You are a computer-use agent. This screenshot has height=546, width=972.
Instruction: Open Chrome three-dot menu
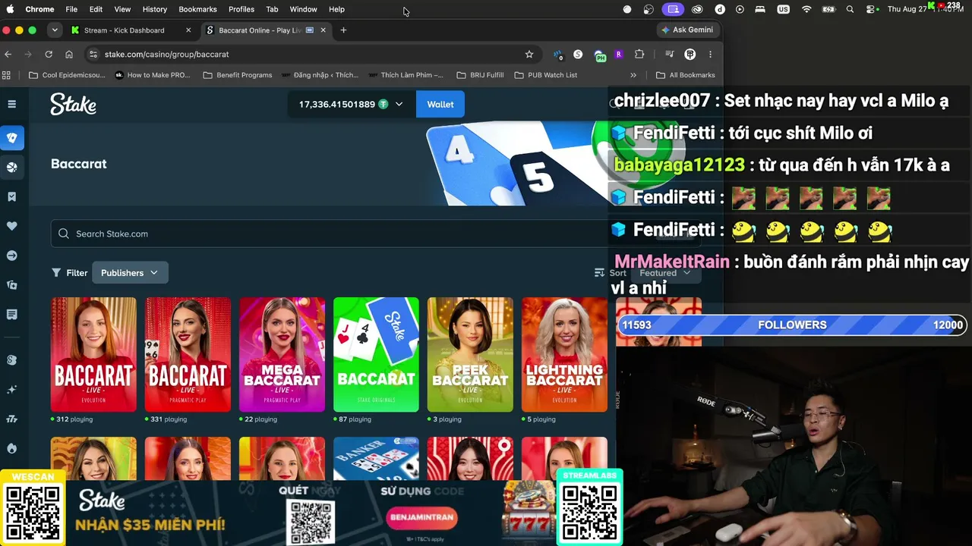pos(710,55)
